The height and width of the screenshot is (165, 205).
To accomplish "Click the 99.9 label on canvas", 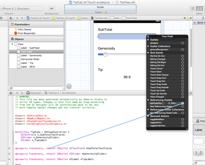I will point(127,77).
